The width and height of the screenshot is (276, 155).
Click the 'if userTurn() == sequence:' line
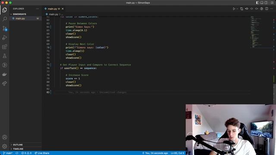point(78,68)
